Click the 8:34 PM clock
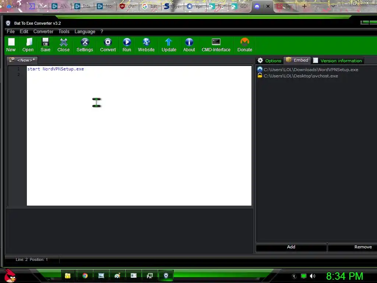 pyautogui.click(x=344, y=276)
